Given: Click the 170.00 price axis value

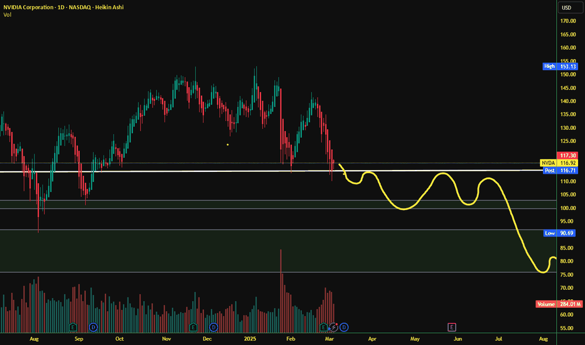Looking at the screenshot, I should (x=568, y=21).
